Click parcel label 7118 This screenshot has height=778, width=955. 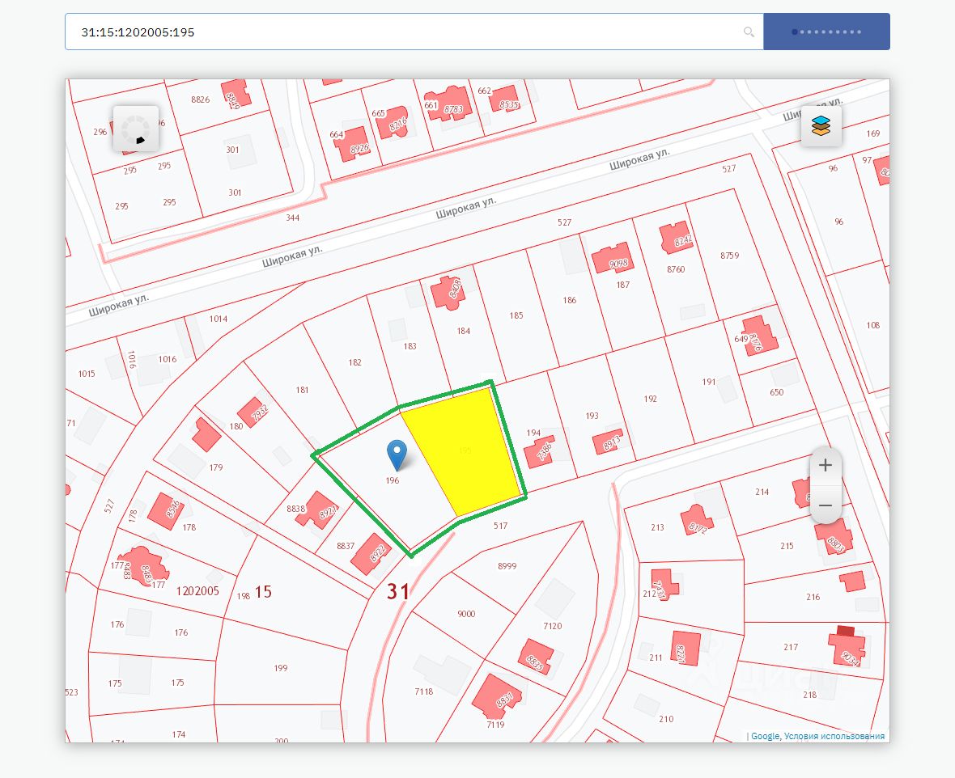point(424,691)
